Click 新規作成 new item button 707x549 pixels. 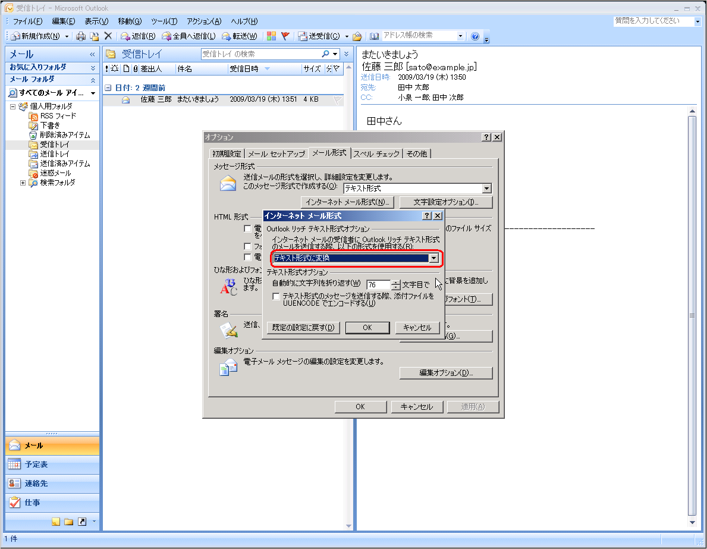[36, 36]
